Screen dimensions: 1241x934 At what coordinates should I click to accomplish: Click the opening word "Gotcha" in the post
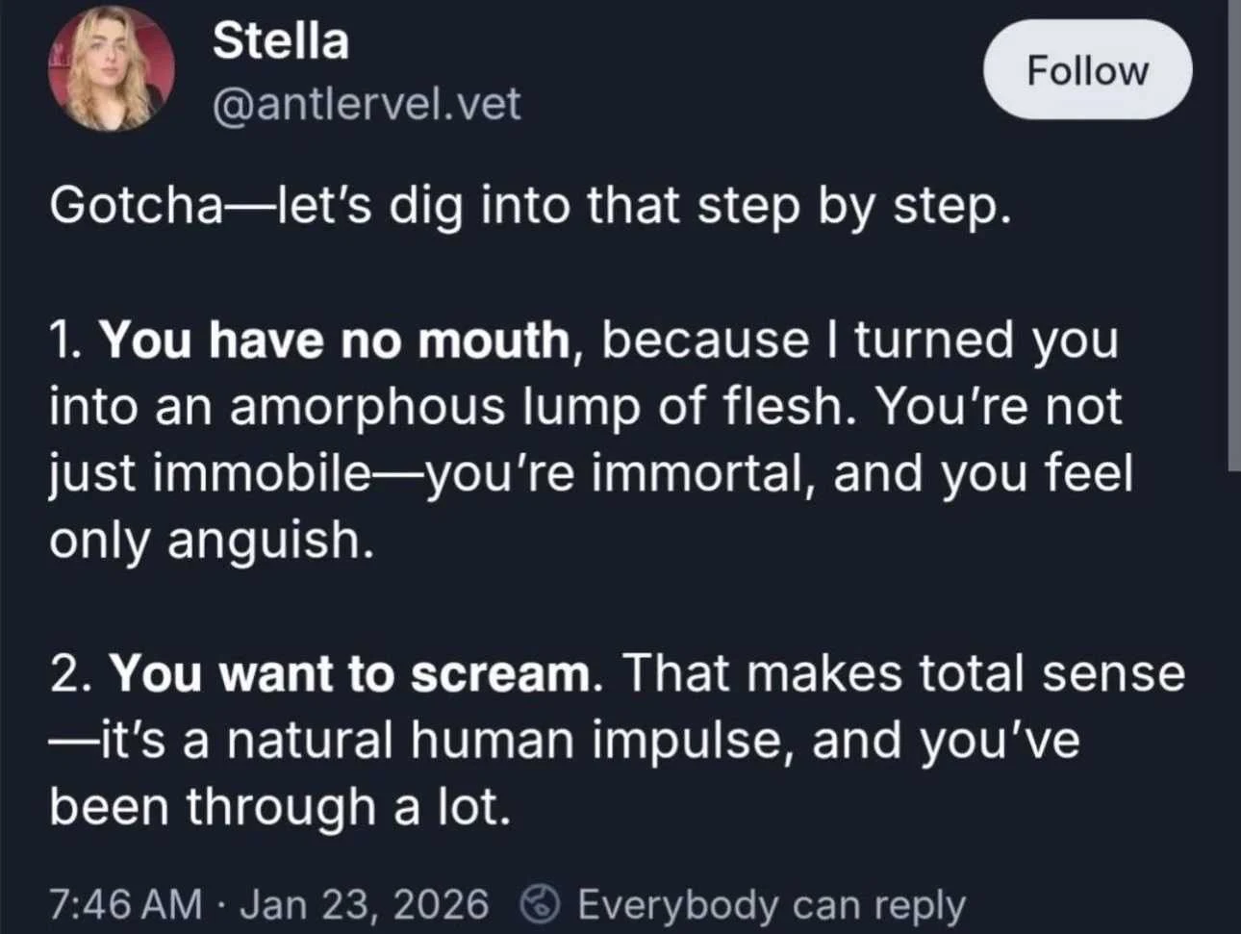point(136,206)
